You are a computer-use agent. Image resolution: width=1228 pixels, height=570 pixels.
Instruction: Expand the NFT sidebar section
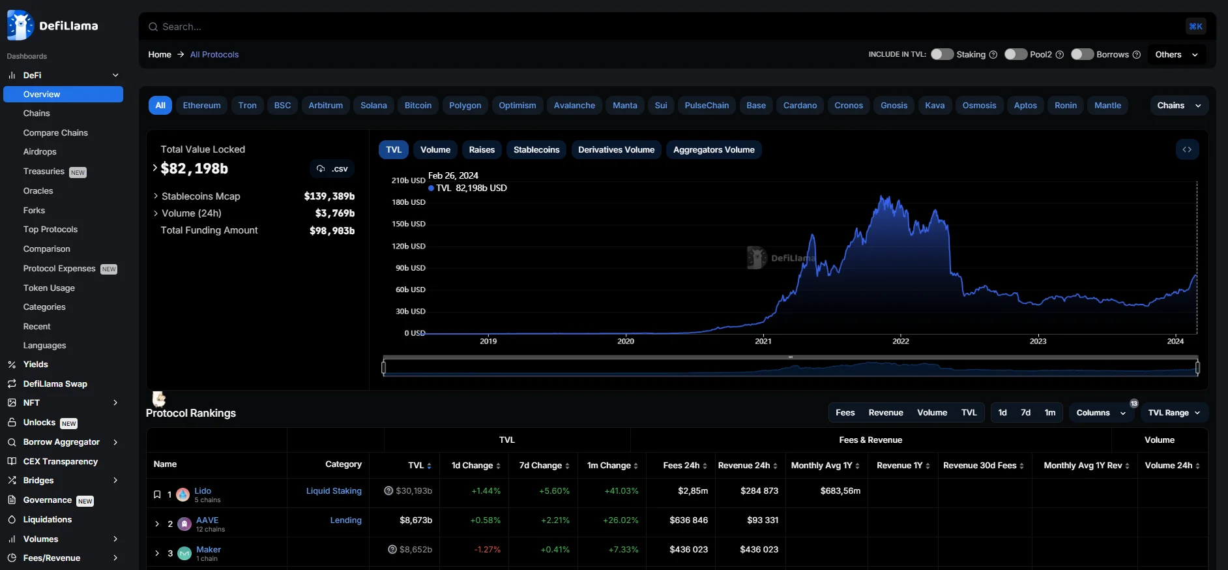[115, 403]
